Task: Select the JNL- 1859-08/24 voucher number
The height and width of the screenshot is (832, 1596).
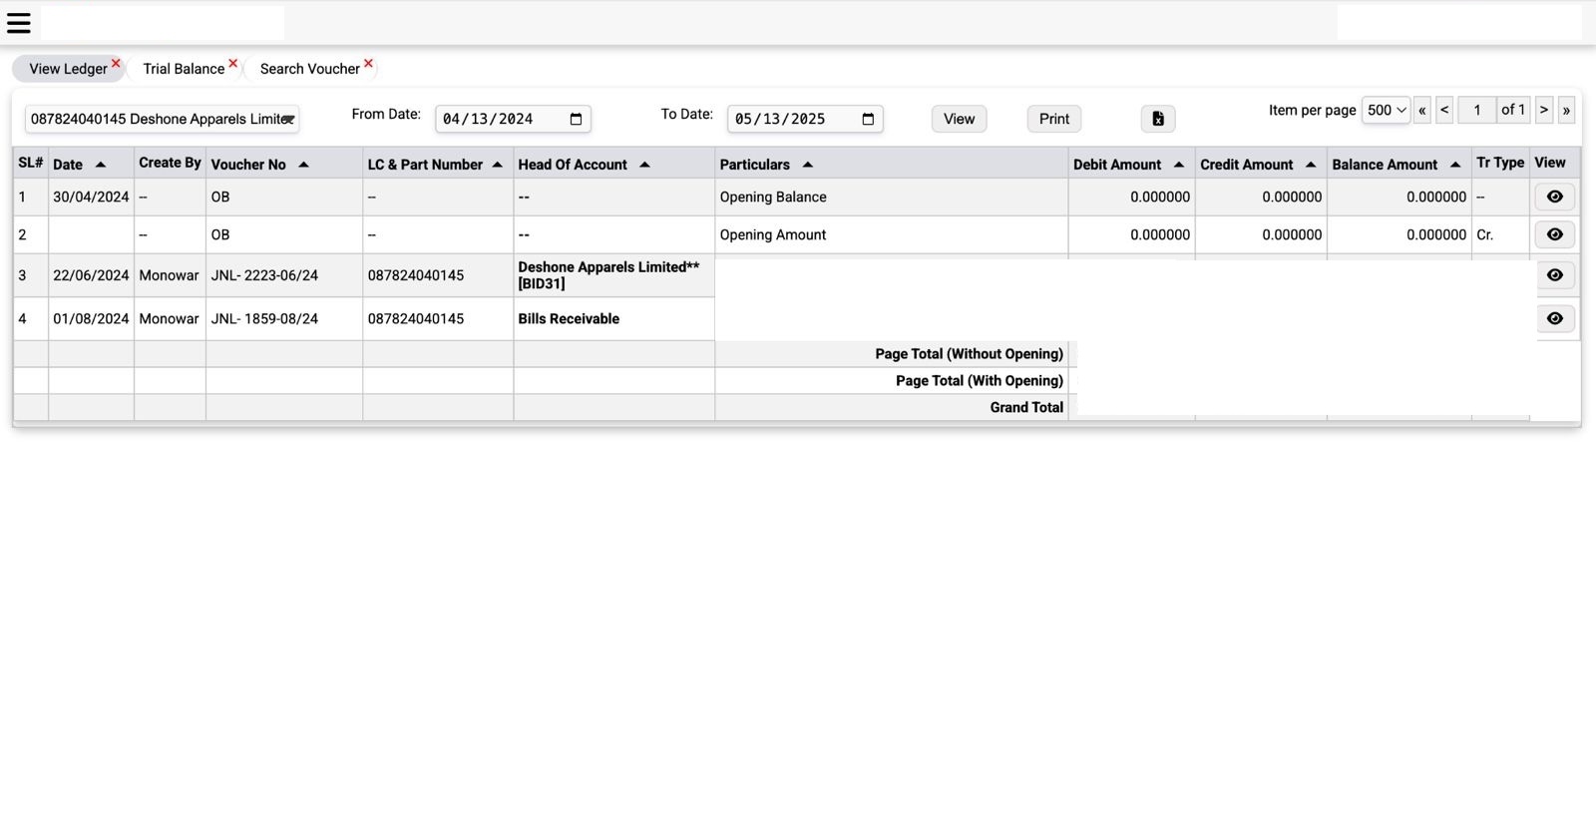Action: tap(264, 318)
